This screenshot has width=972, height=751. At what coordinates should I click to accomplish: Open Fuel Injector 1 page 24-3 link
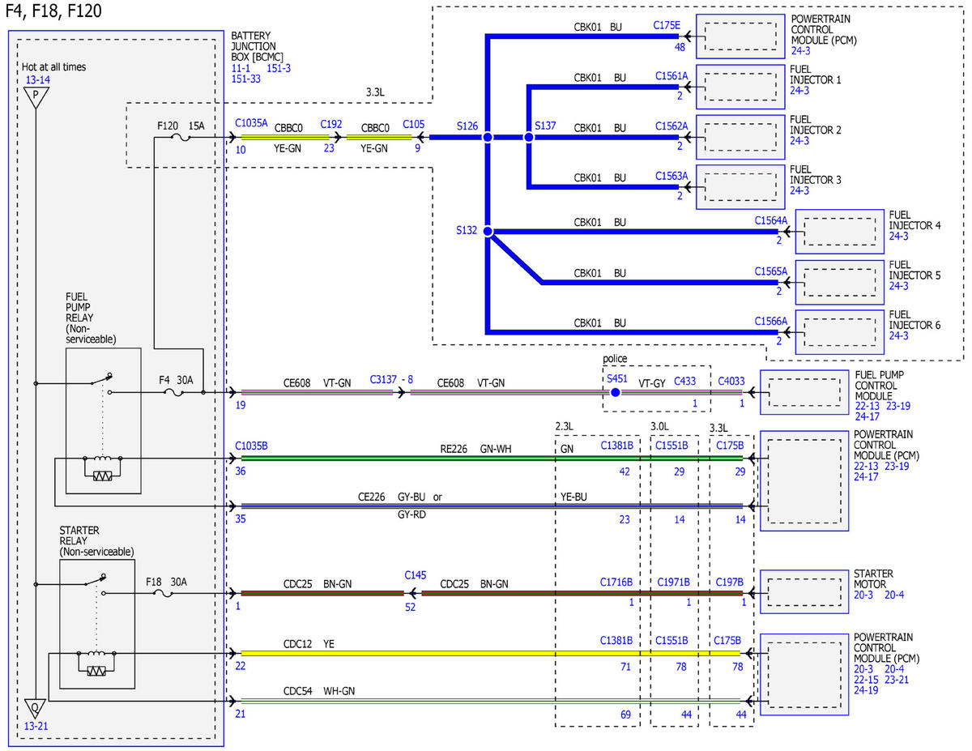coord(799,91)
